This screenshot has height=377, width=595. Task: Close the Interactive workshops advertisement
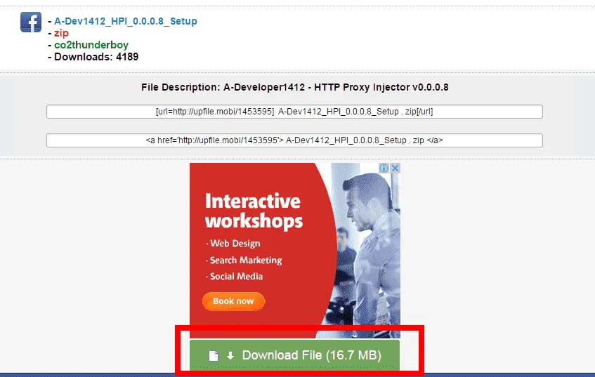click(395, 168)
